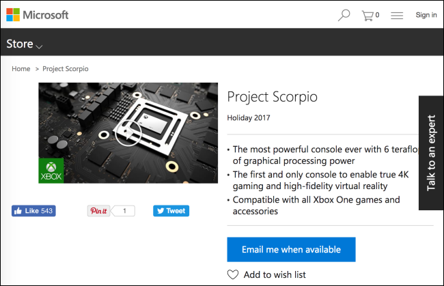
Task: Click the Microsoft logo
Action: coord(37,14)
